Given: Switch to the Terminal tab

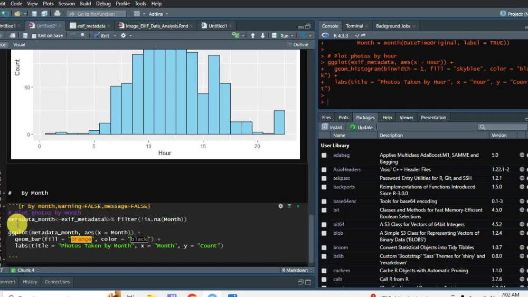Looking at the screenshot, I should click(354, 26).
